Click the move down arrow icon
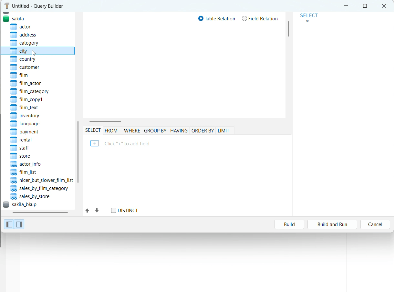Viewport: 394px width, 292px height. pos(97,211)
